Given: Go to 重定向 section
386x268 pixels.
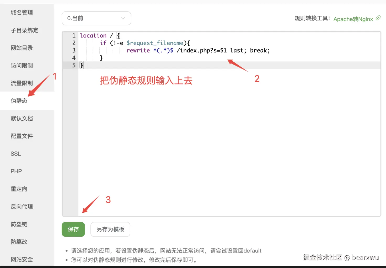Looking at the screenshot, I should click(19, 189).
